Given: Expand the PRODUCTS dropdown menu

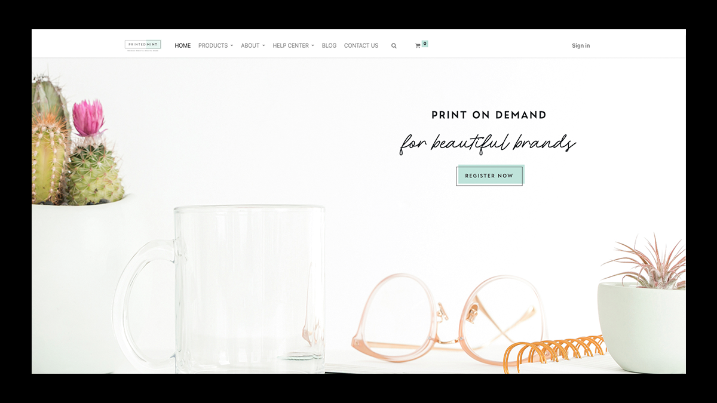Looking at the screenshot, I should (216, 45).
